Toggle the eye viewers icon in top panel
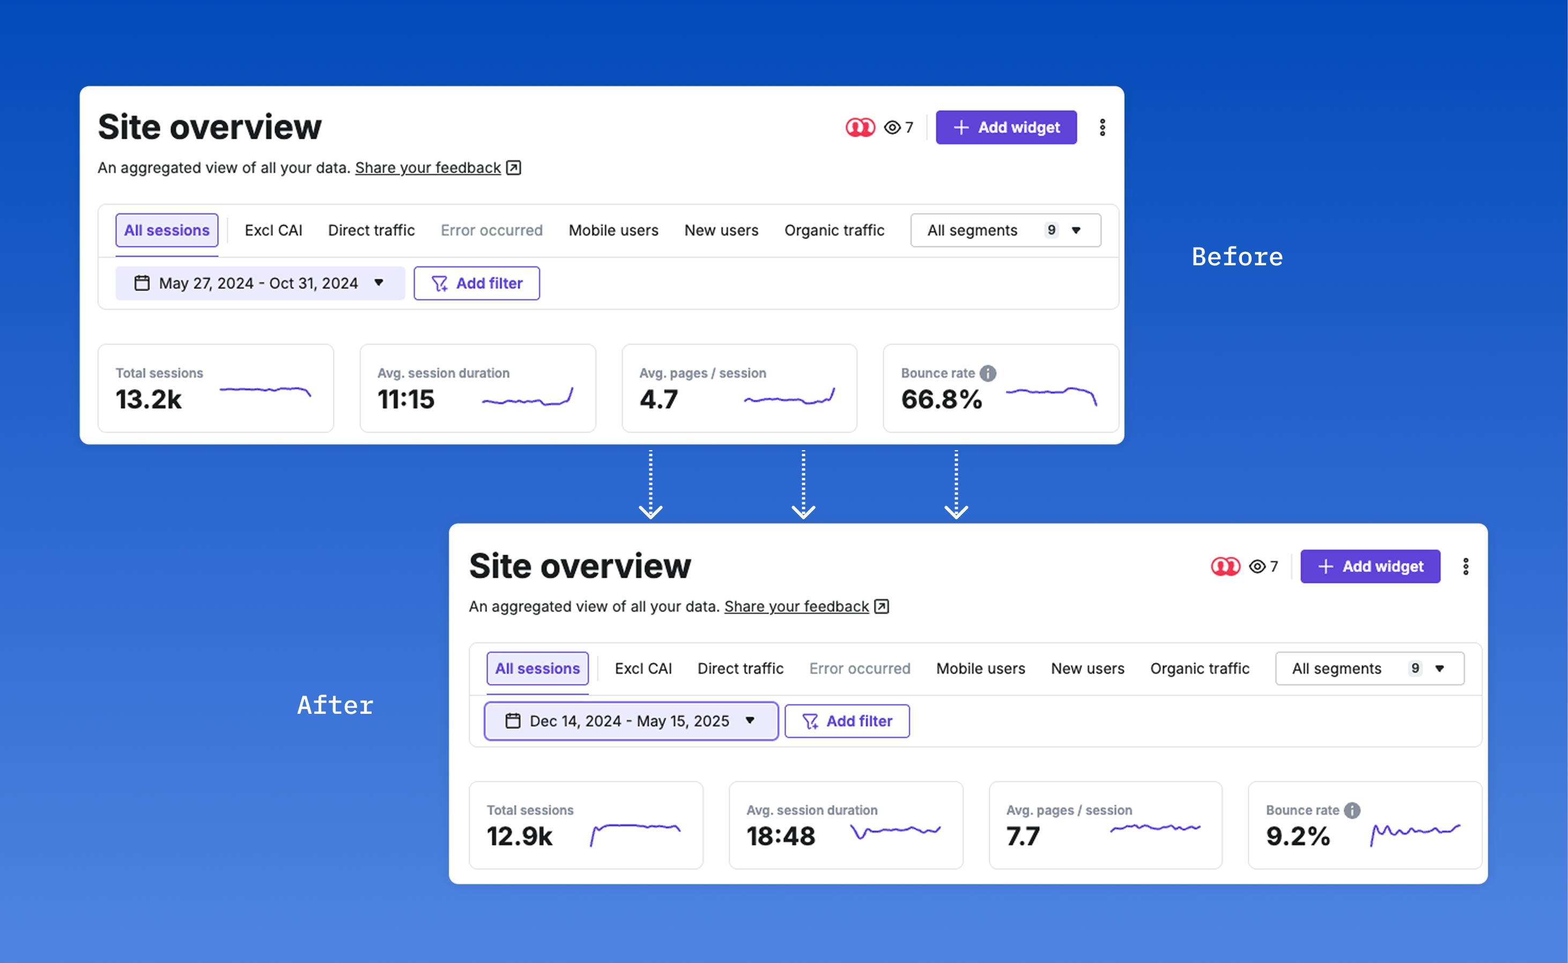 click(x=892, y=128)
